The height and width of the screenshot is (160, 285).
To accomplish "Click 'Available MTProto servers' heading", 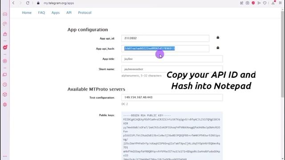I will tap(96, 89).
